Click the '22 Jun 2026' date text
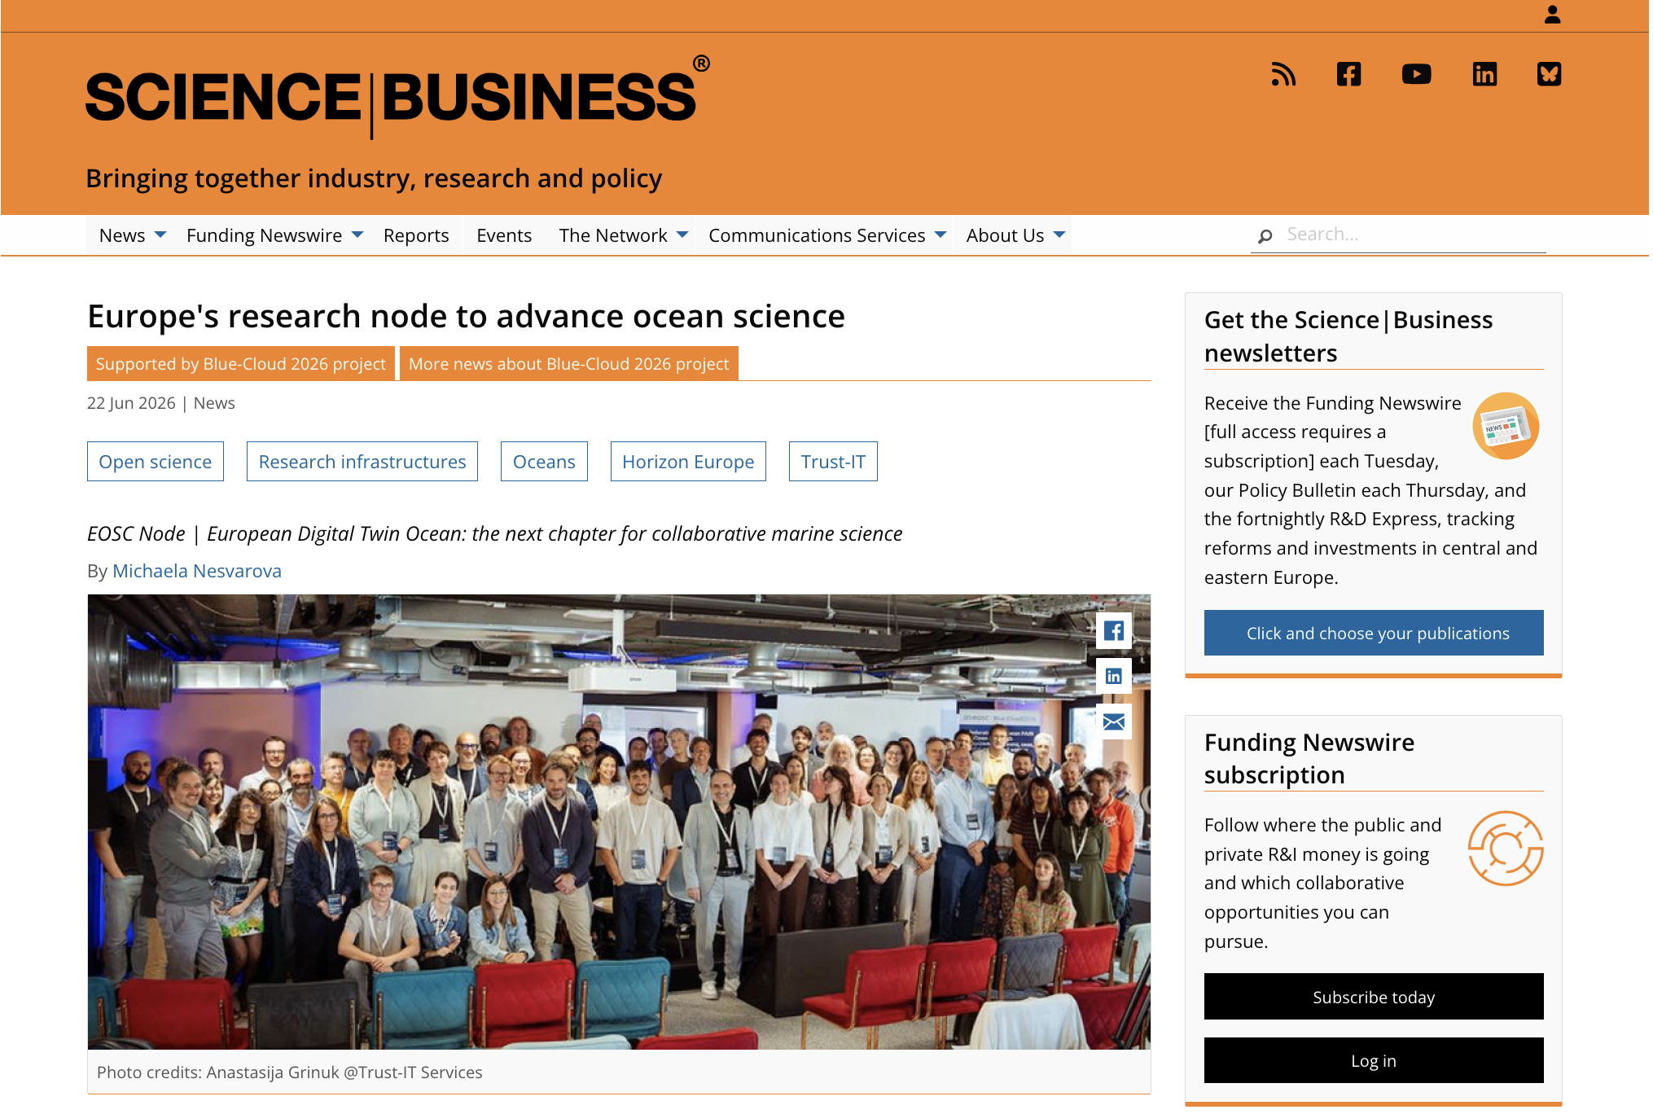1653x1114 pixels. [131, 403]
